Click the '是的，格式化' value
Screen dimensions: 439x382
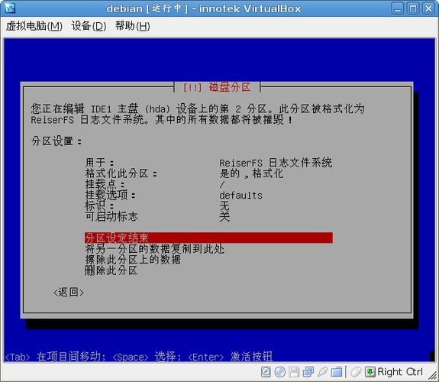[x=251, y=173]
